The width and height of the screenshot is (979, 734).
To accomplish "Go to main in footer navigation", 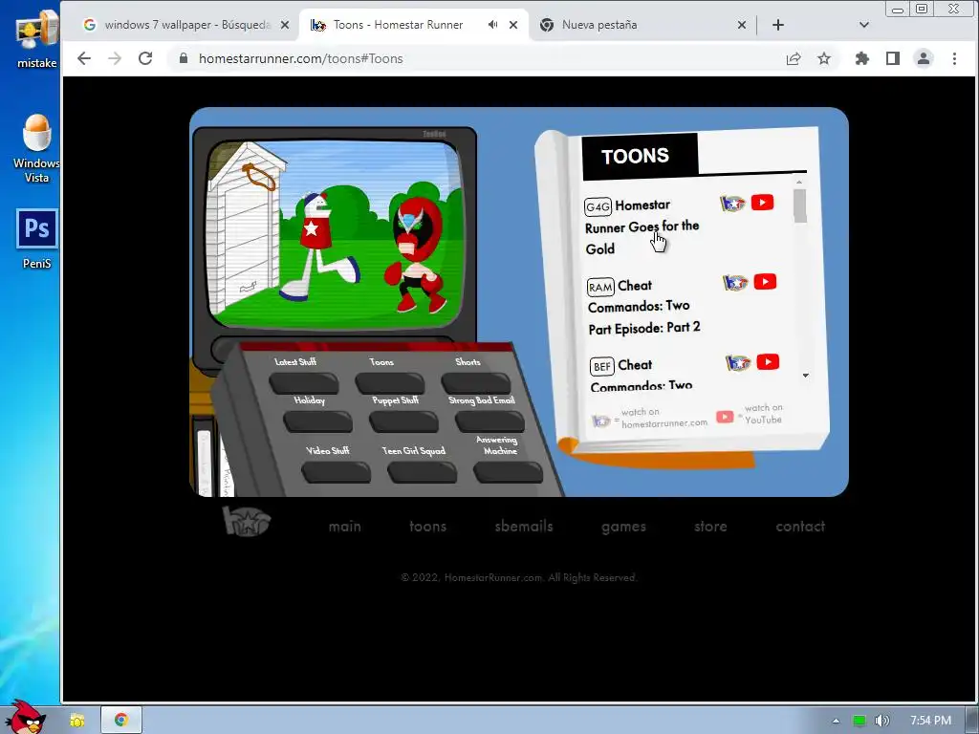I will point(344,527).
